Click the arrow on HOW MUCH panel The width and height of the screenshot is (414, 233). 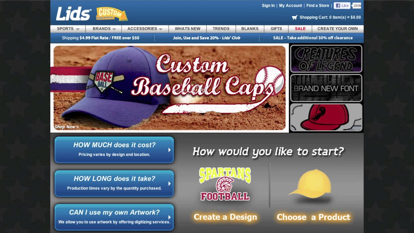point(169,150)
